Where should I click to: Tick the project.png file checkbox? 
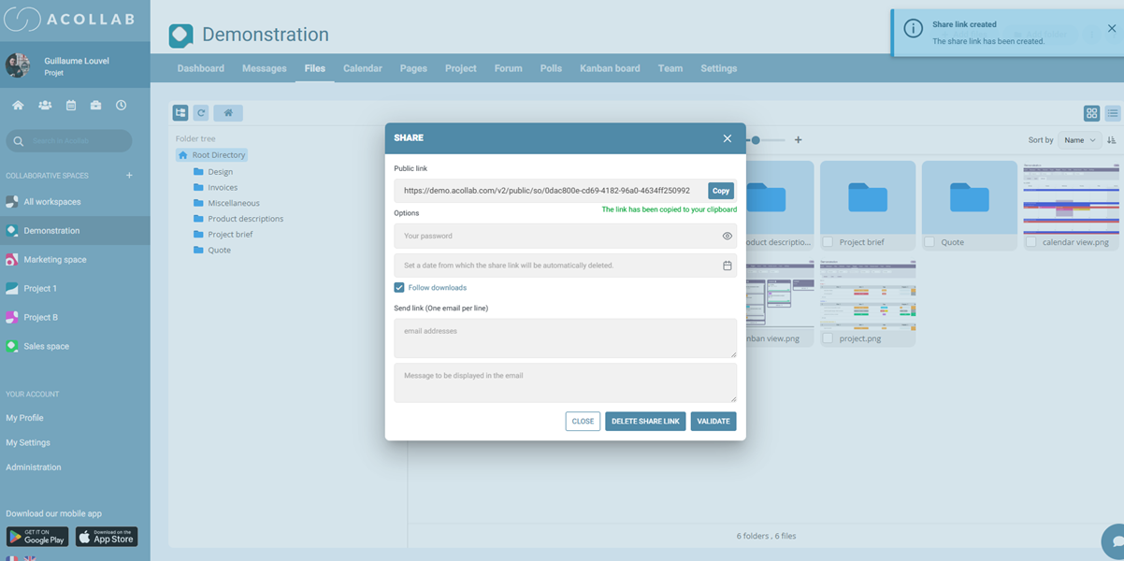[x=828, y=338]
